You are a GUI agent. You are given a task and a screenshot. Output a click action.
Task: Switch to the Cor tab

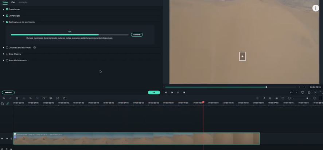click(13, 2)
